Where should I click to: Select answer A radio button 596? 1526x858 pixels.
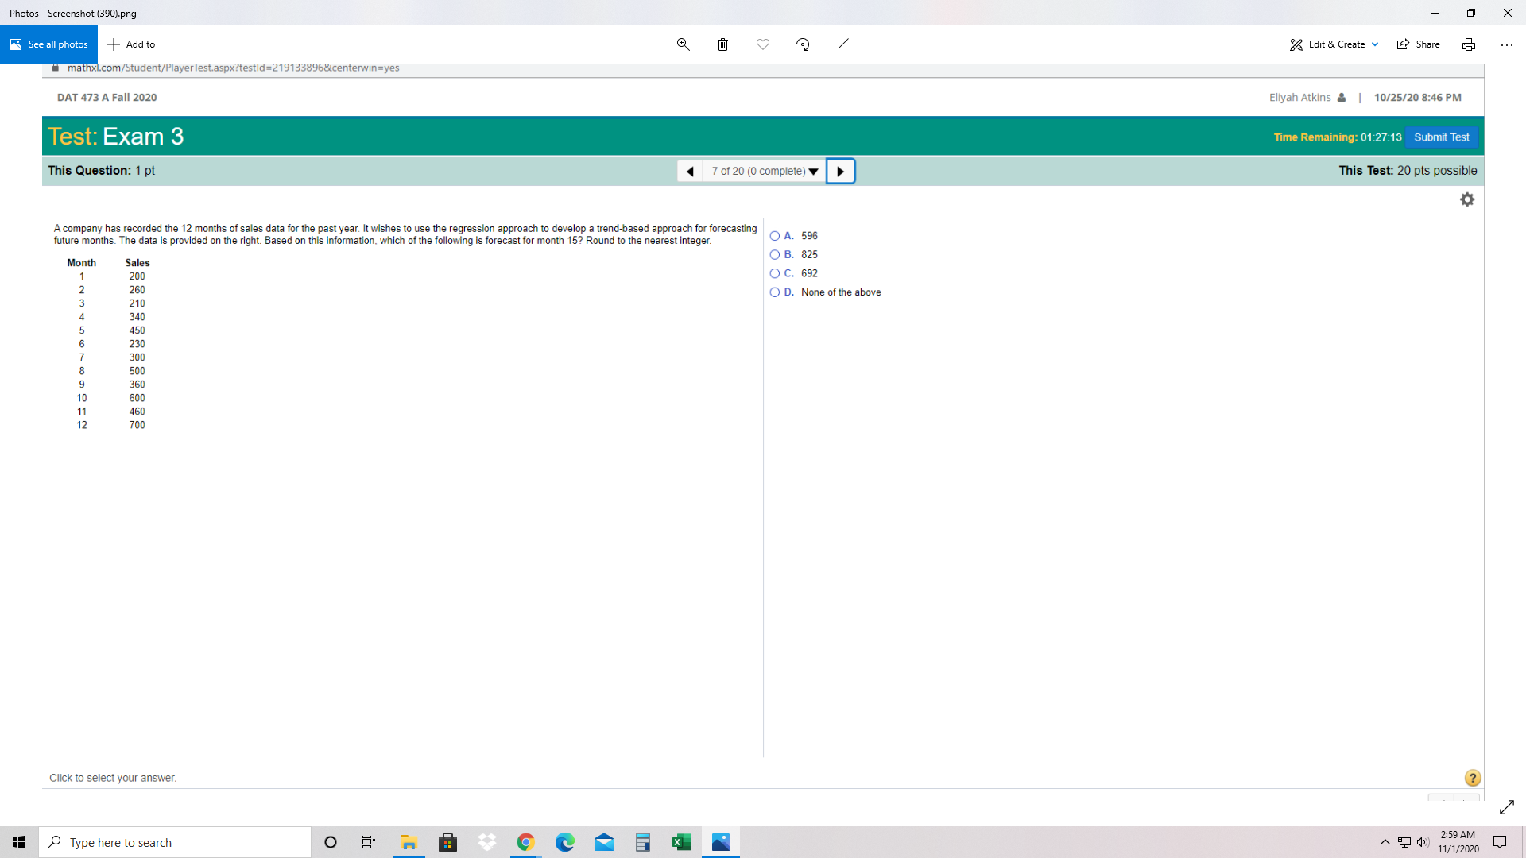tap(775, 236)
